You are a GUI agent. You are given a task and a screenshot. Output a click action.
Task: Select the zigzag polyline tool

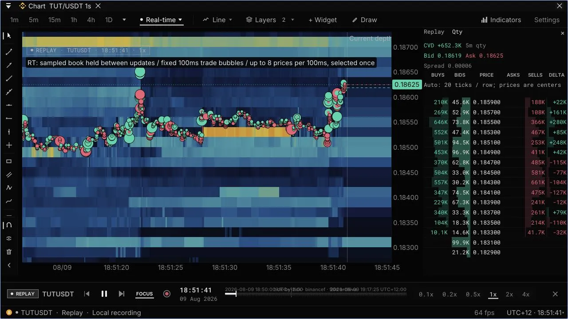[x=9, y=188]
